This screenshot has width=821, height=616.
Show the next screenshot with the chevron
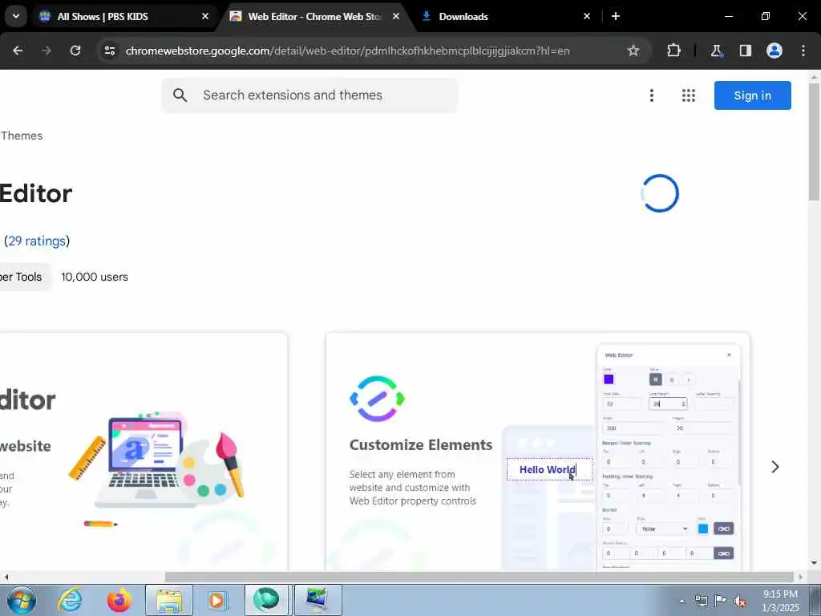click(775, 467)
